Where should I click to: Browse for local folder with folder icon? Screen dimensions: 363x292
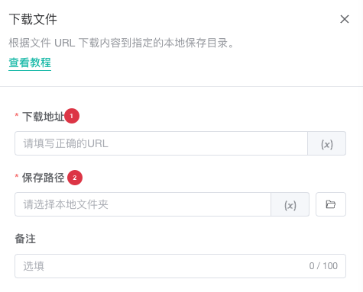point(331,204)
